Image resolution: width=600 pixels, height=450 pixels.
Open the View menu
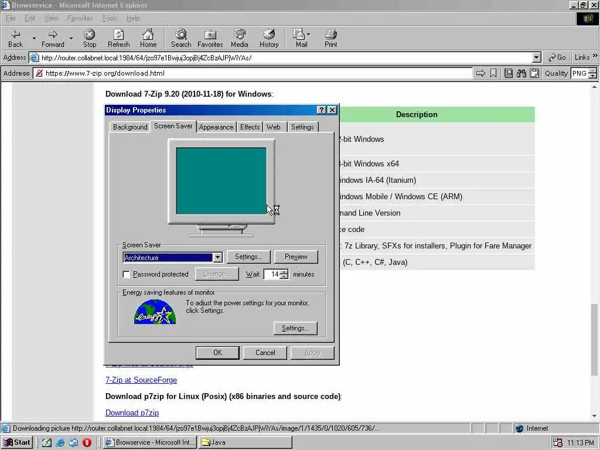coord(51,18)
